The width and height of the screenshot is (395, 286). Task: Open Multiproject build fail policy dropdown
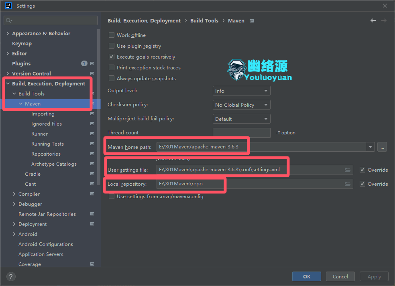click(241, 119)
